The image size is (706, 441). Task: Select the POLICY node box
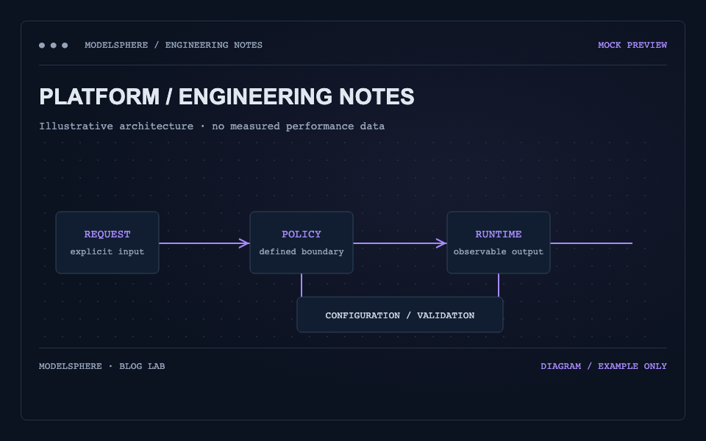point(302,243)
